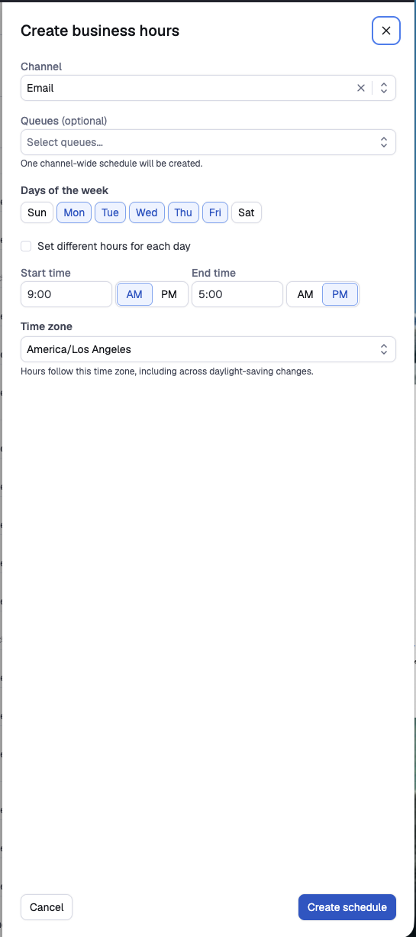Deselect Mon day toggle
416x937 pixels.
click(74, 212)
